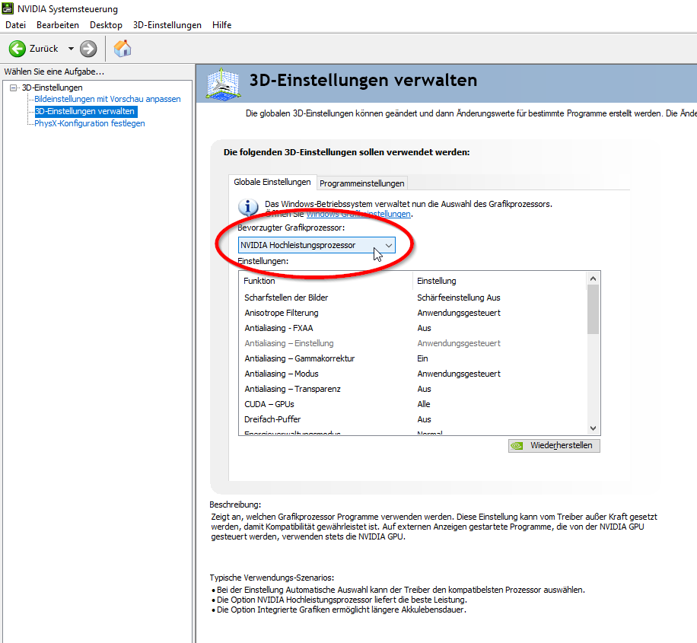Image resolution: width=697 pixels, height=643 pixels.
Task: Click the settings list scroll-down arrow
Action: [x=593, y=428]
